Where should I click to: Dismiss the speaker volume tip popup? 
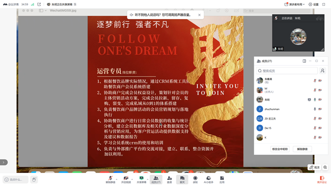(200, 15)
